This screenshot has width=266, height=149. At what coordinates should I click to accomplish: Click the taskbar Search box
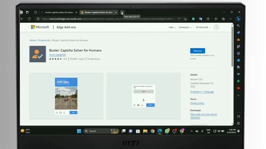tap(101, 131)
